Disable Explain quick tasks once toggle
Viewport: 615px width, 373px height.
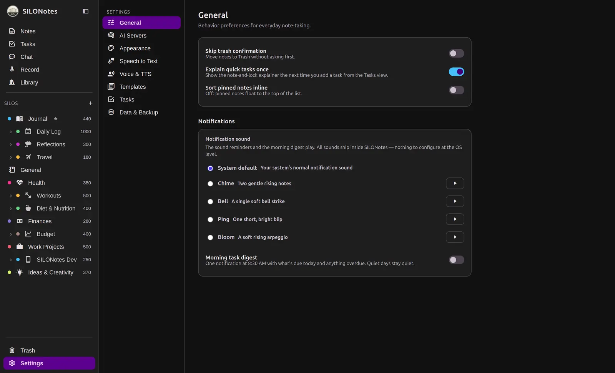pyautogui.click(x=456, y=72)
